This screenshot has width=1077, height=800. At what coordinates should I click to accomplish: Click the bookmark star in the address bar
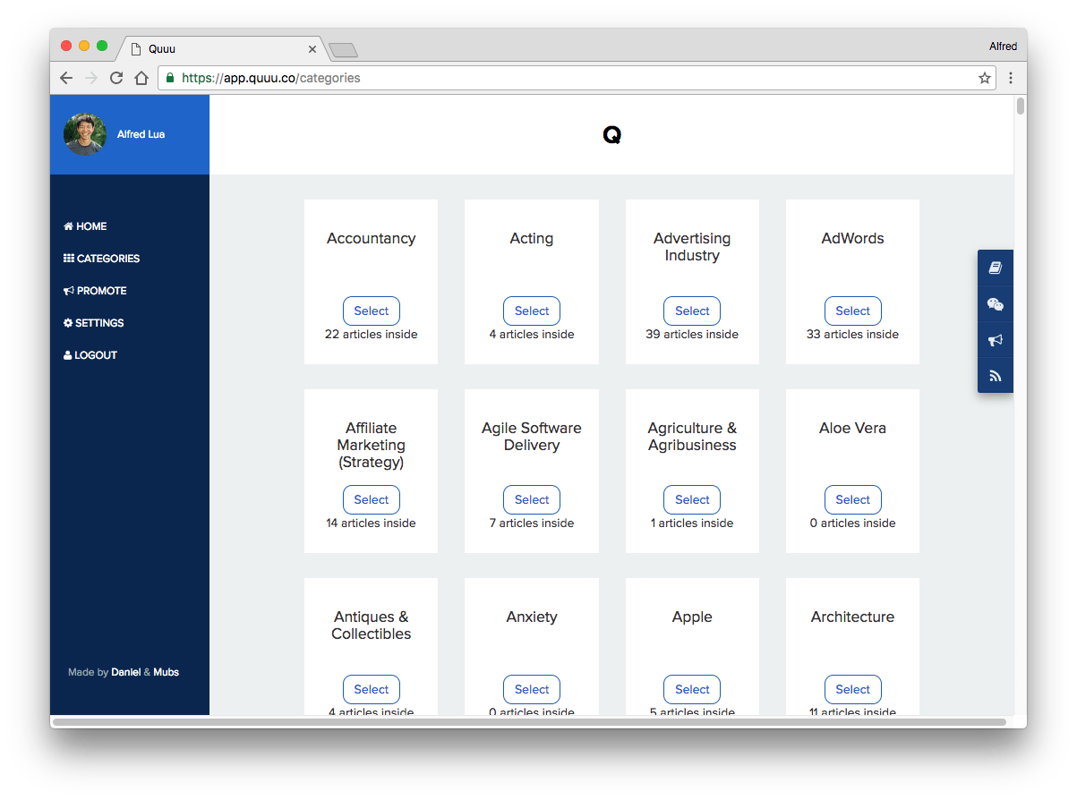pos(983,78)
